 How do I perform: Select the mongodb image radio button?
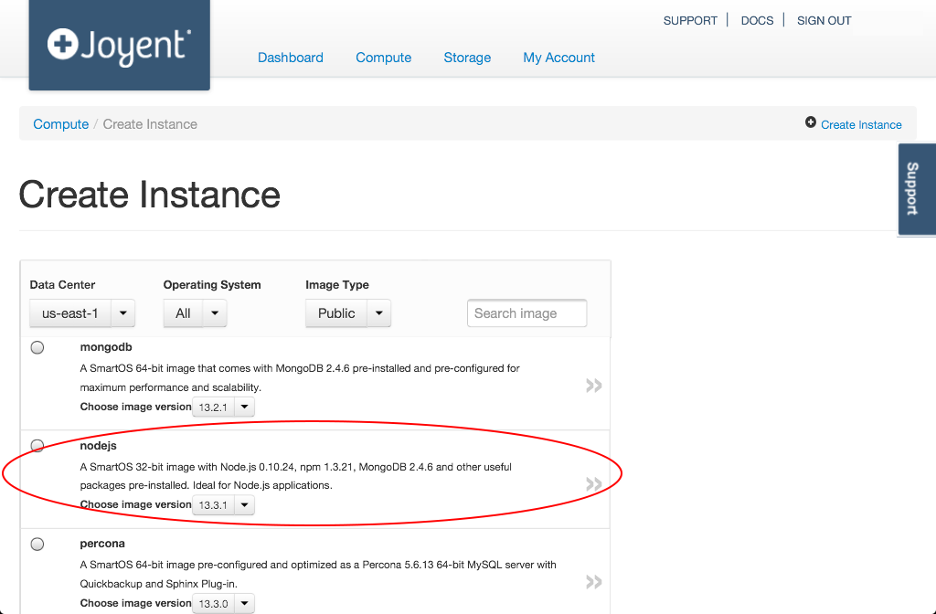[37, 347]
